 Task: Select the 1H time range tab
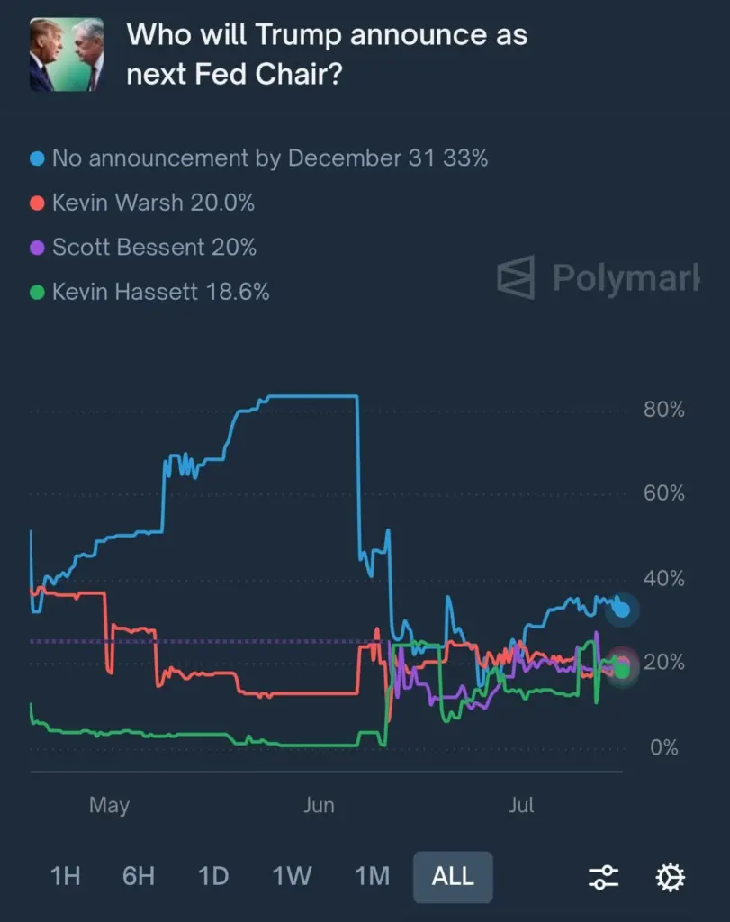(65, 877)
